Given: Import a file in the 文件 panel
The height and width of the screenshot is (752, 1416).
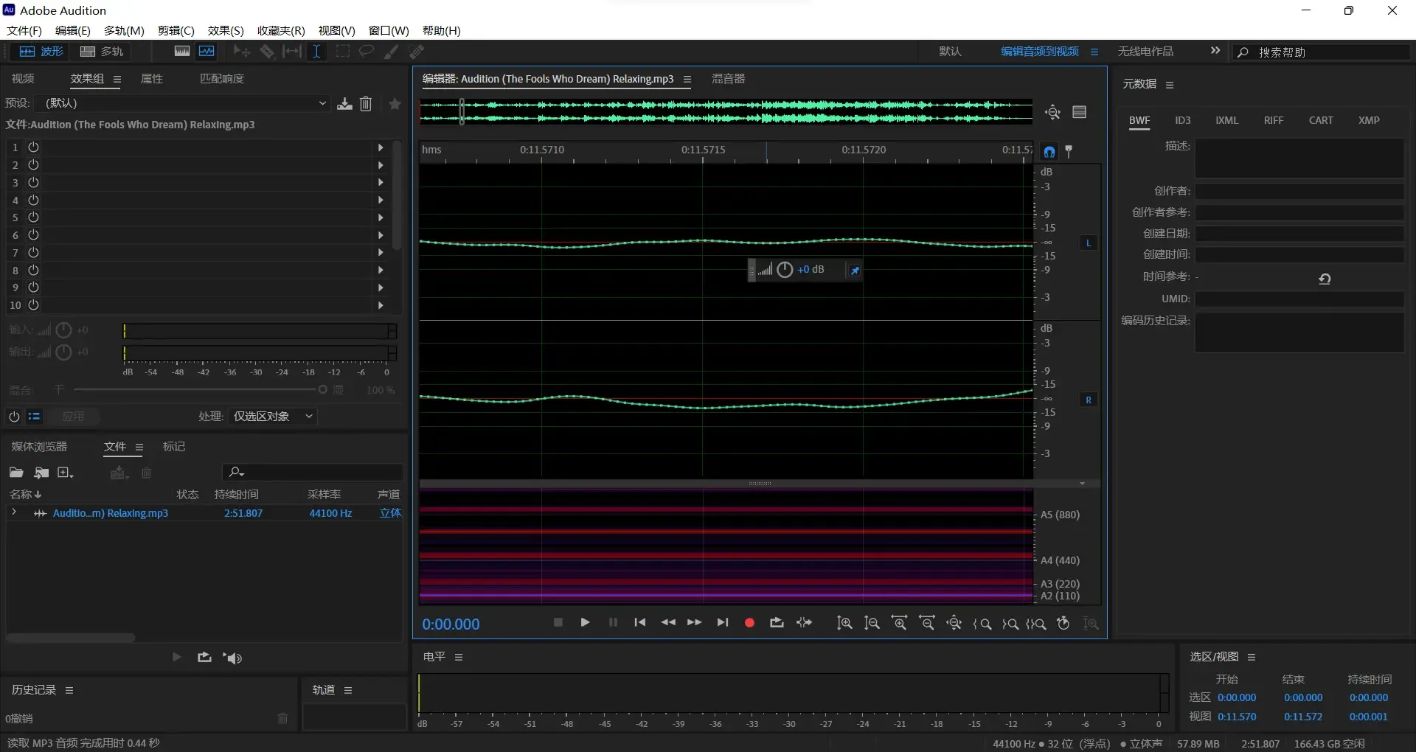Looking at the screenshot, I should point(42,473).
